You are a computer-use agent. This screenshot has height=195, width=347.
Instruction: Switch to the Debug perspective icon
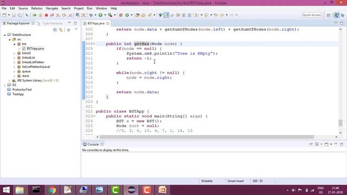pos(343,15)
